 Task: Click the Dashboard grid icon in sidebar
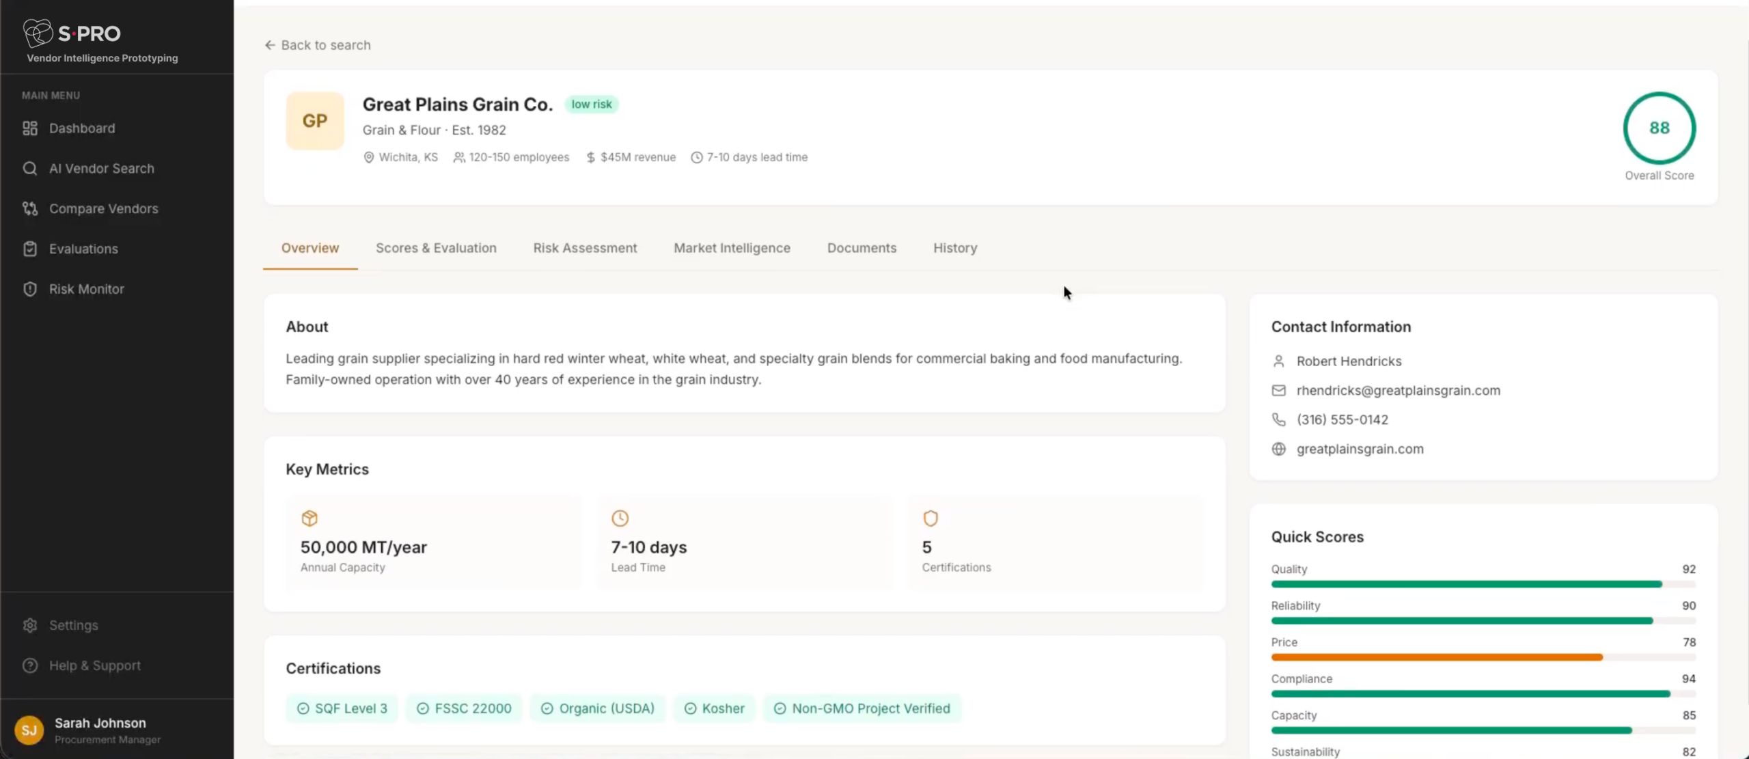coord(30,128)
